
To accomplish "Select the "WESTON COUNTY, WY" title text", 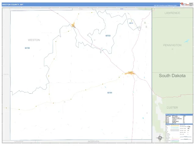I will coord(13,5).
